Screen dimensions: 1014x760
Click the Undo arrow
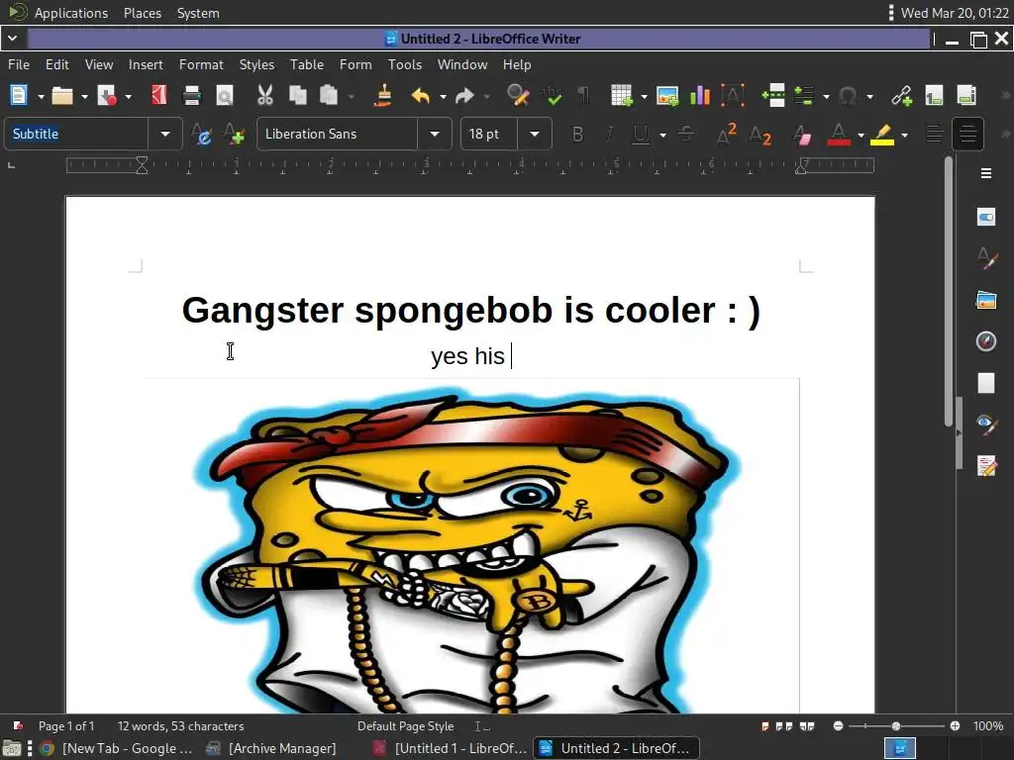point(420,96)
